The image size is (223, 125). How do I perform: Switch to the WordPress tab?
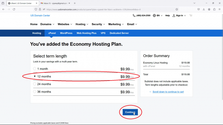(x=66, y=33)
